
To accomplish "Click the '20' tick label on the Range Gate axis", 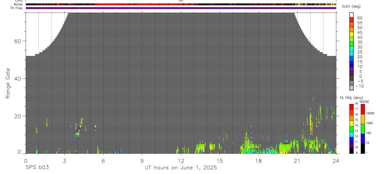I will (17, 116).
